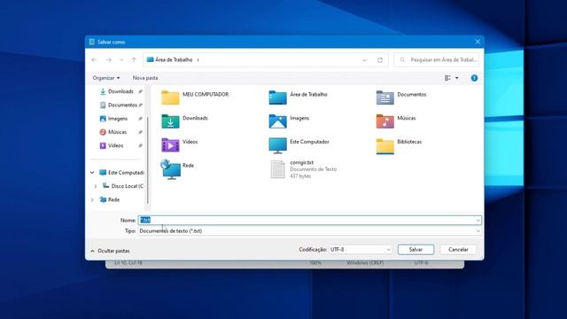This screenshot has height=319, width=567.
Task: Select Rede in the sidebar
Action: [x=113, y=199]
